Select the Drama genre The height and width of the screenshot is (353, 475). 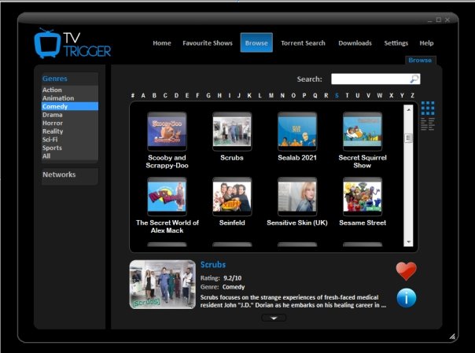(x=70, y=115)
